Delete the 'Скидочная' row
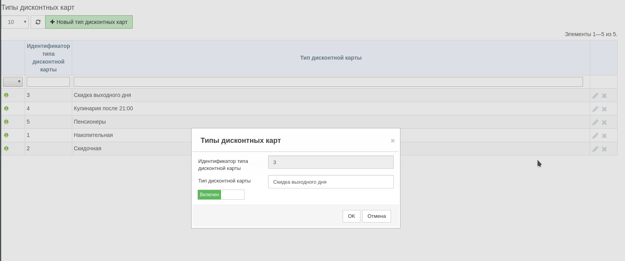 pos(604,149)
